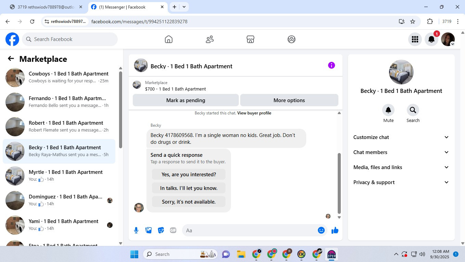Send quick reply 'In talks. I'll let you know.'

(189, 188)
